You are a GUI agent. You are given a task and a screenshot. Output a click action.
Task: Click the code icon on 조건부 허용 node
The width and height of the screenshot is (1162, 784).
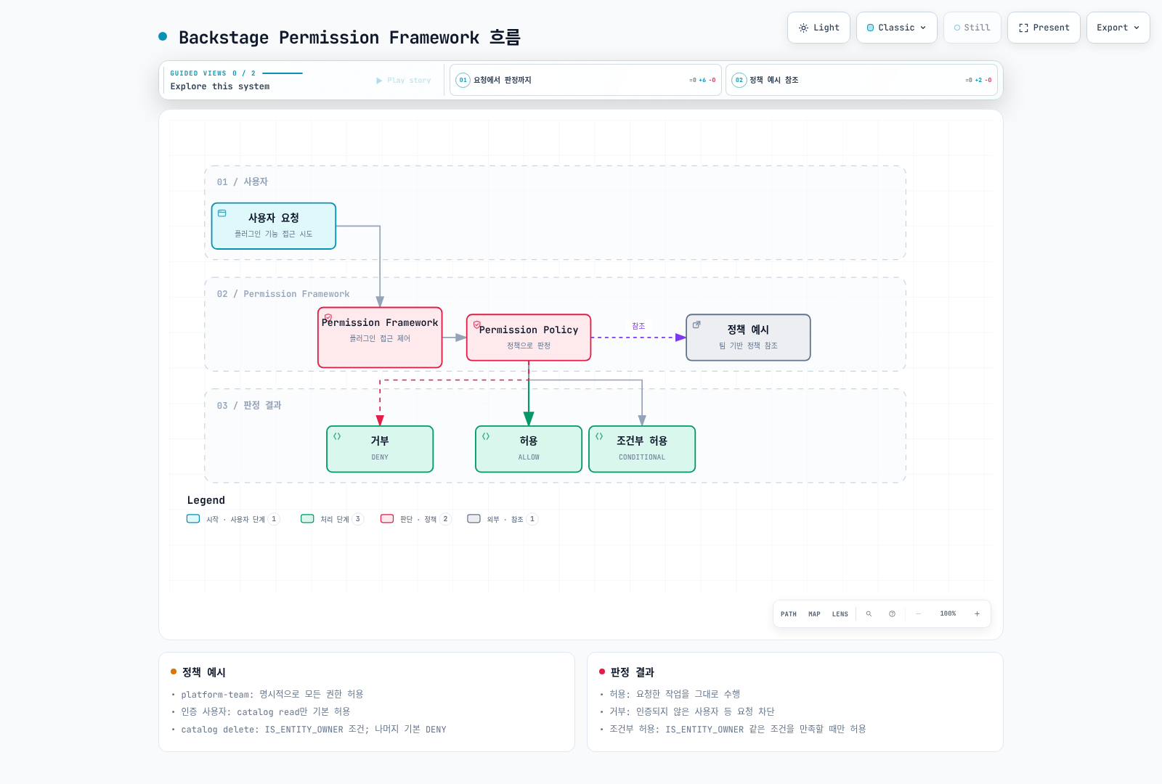coord(599,436)
